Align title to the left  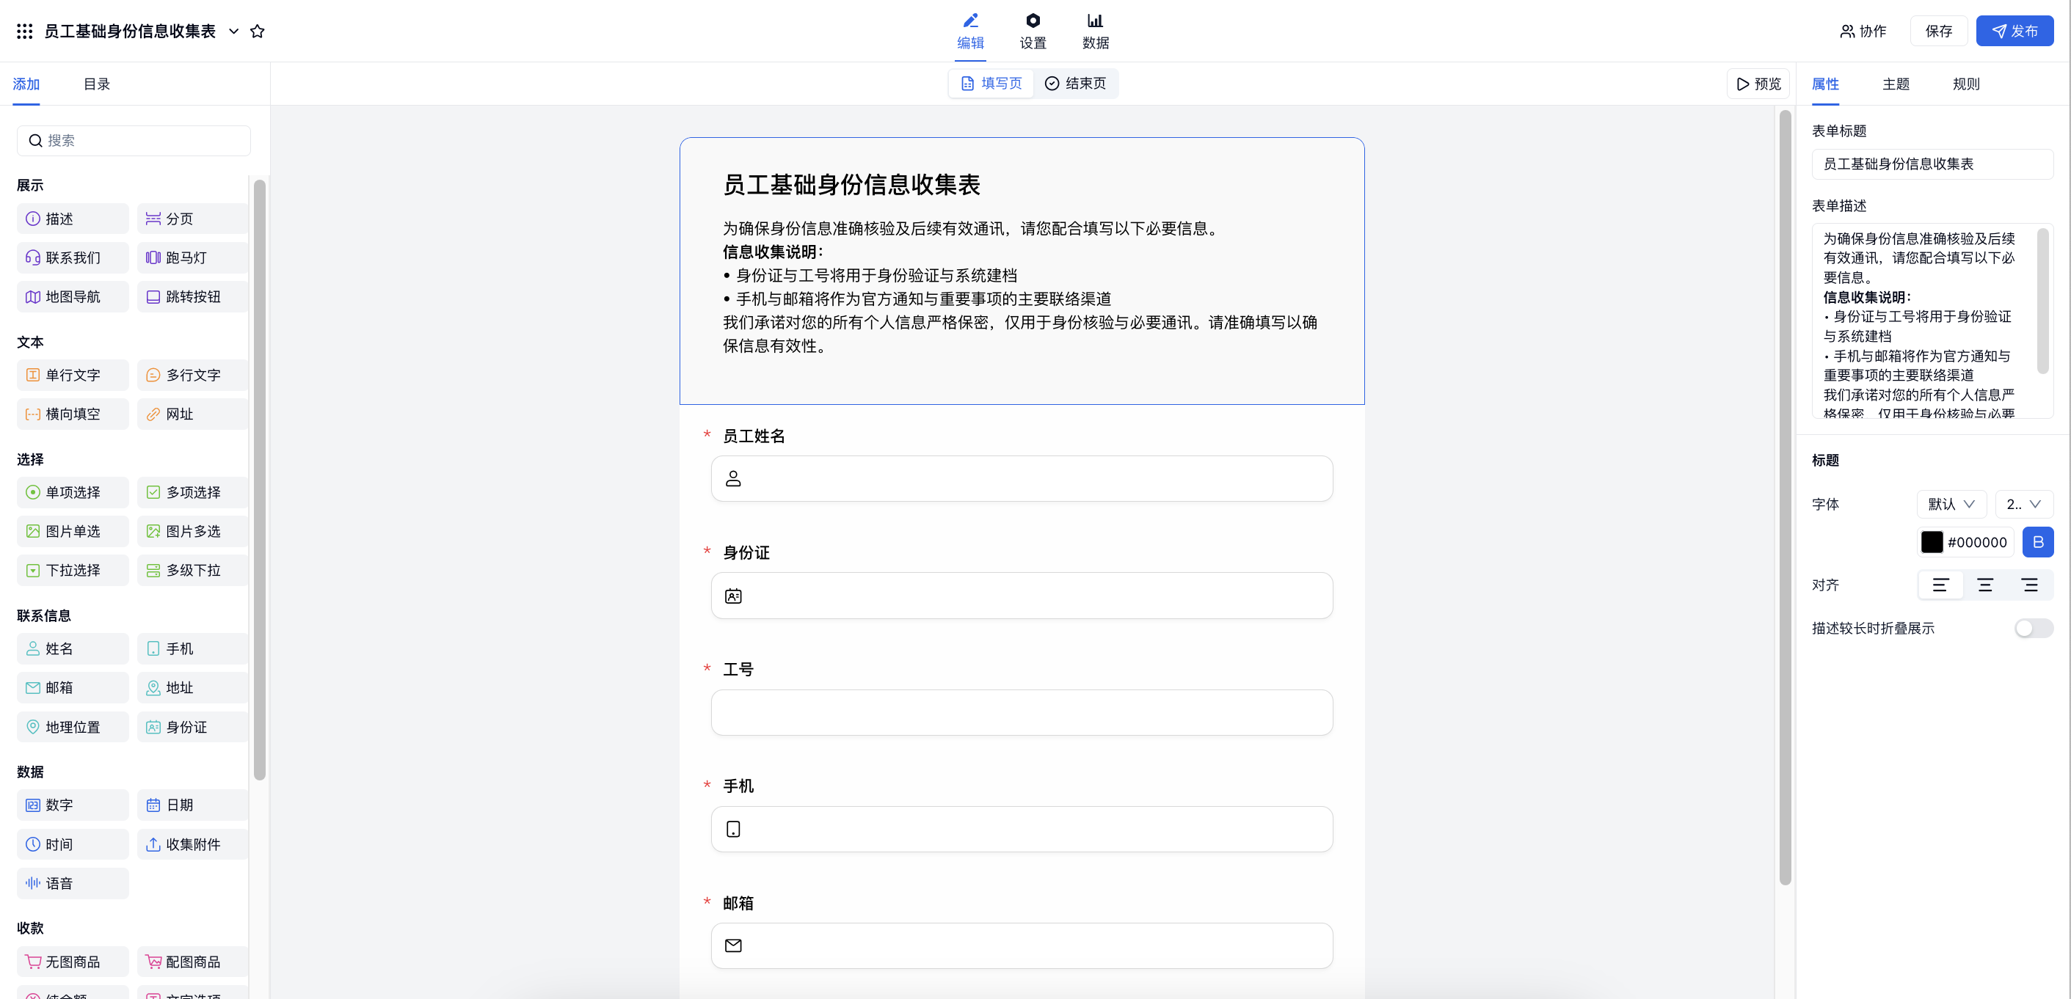[x=1941, y=585]
